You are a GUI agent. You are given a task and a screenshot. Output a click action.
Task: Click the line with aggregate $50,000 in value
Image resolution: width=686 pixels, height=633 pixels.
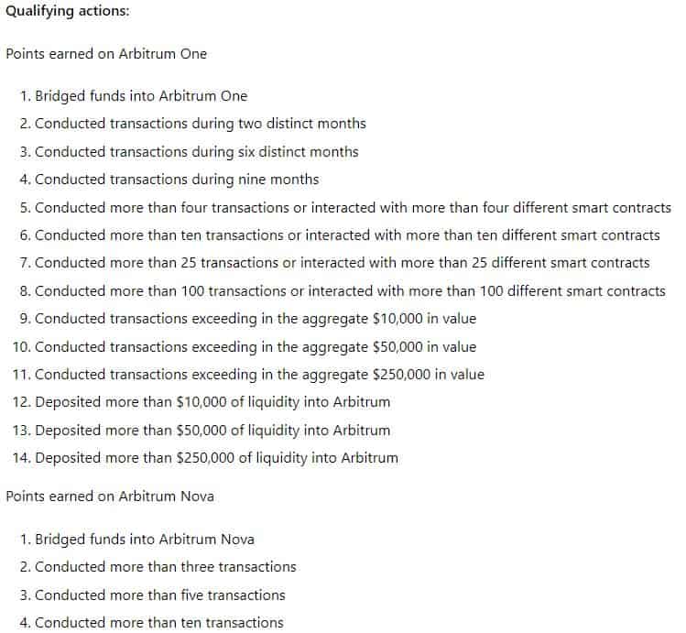pyautogui.click(x=255, y=346)
